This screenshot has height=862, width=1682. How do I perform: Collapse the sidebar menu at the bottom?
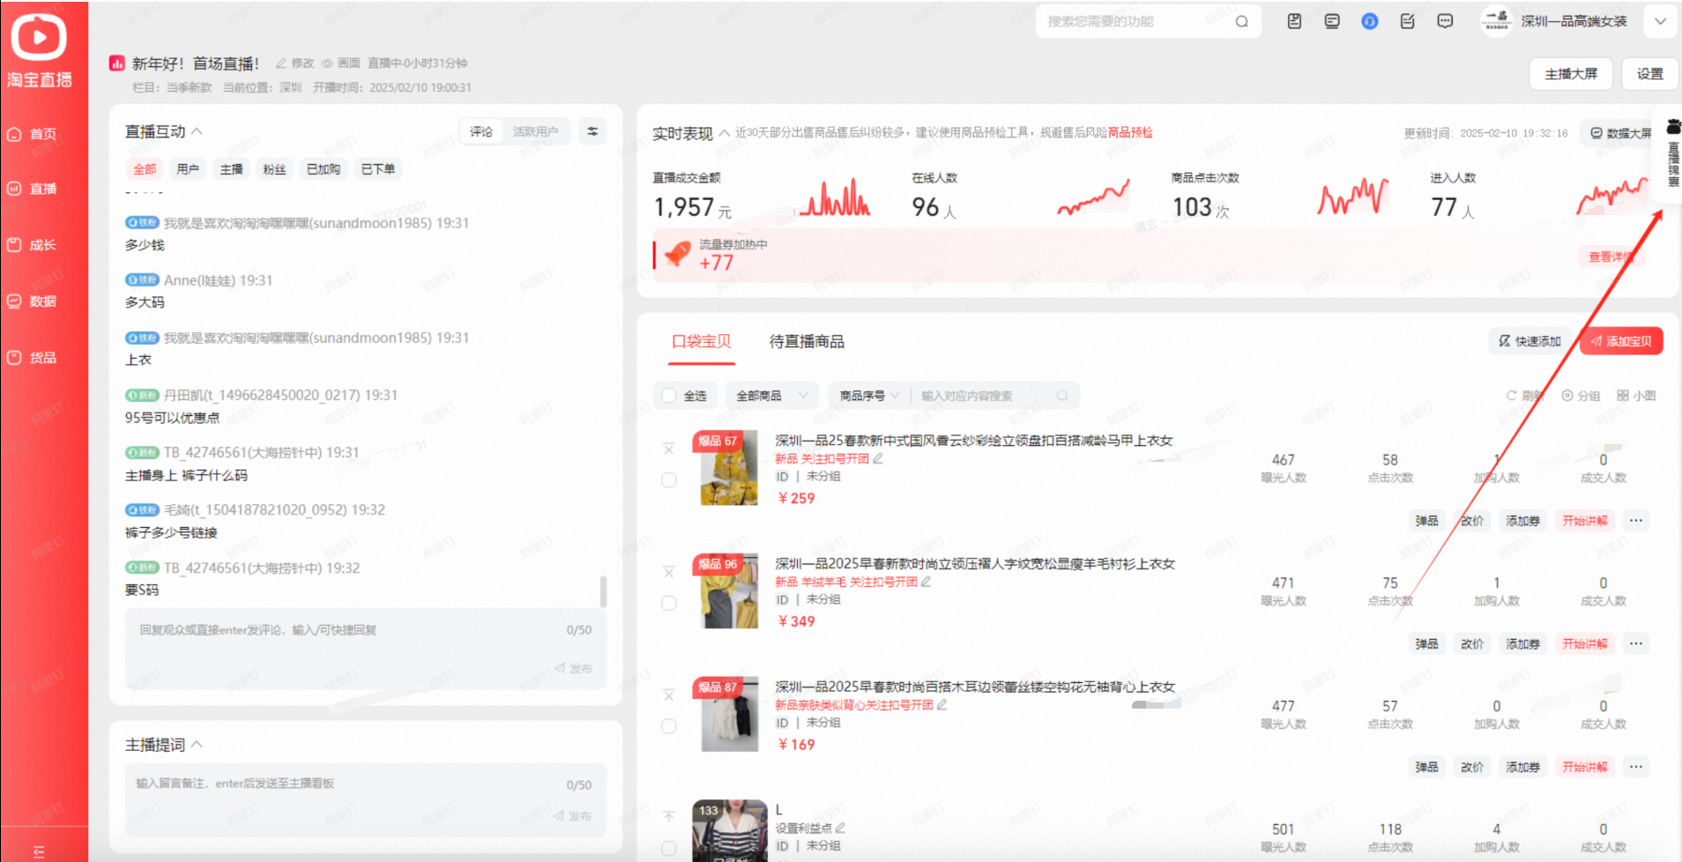point(39,851)
